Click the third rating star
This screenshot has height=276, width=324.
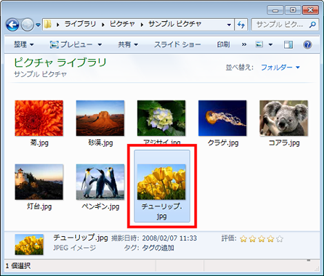(x=261, y=239)
